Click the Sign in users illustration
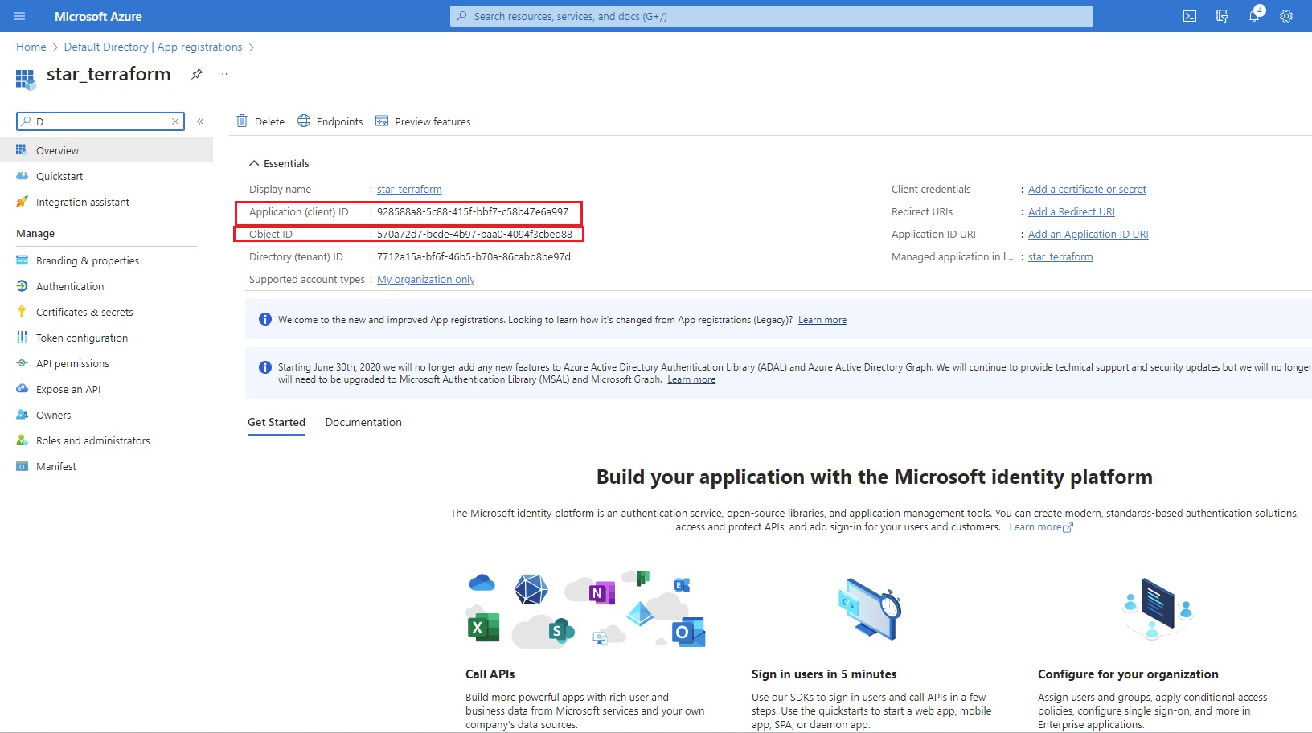 pos(869,609)
